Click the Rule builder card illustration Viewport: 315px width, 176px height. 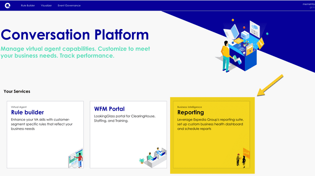pos(76,158)
